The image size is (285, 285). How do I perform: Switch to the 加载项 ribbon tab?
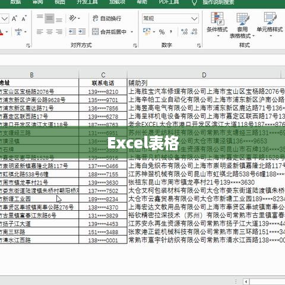click(118, 2)
